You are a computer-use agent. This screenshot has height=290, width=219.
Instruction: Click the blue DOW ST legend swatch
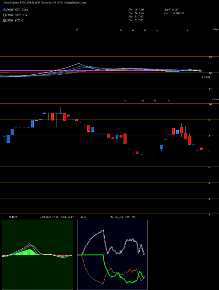coord(4,10)
